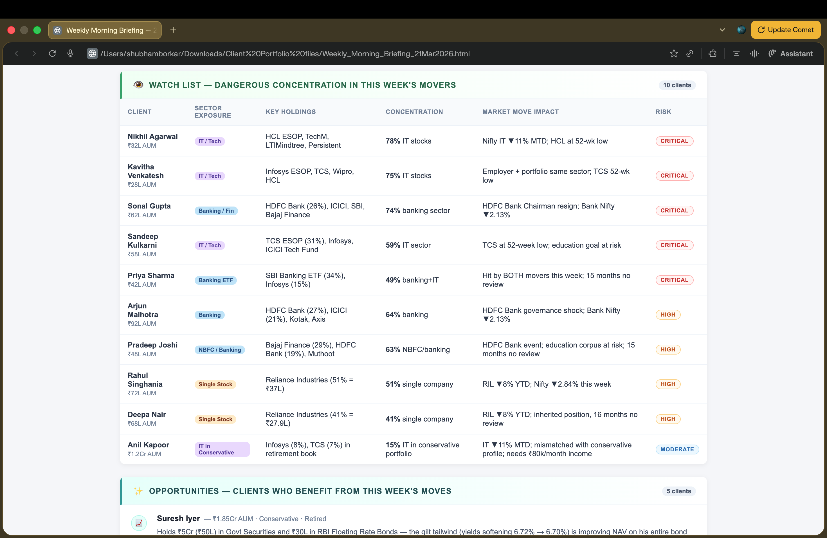
Task: Bookmark page with star icon
Action: click(x=674, y=53)
